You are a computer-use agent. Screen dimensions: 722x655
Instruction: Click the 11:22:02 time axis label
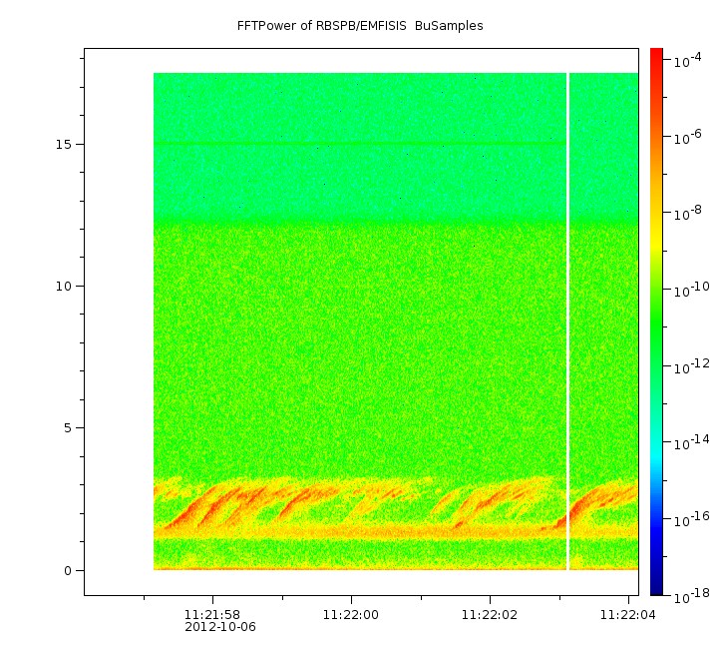tap(490, 614)
